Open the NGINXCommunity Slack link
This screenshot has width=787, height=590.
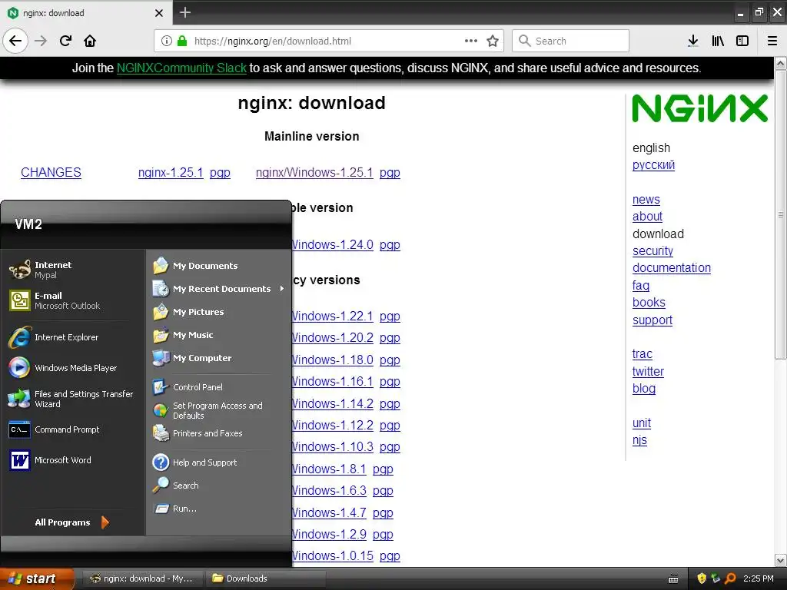[181, 68]
